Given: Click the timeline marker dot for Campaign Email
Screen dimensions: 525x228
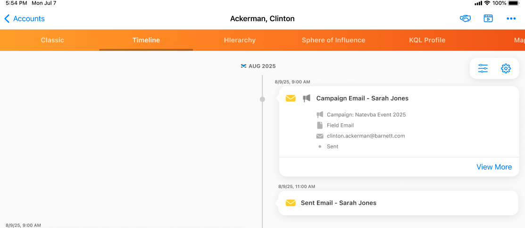Looking at the screenshot, I should click(x=262, y=99).
